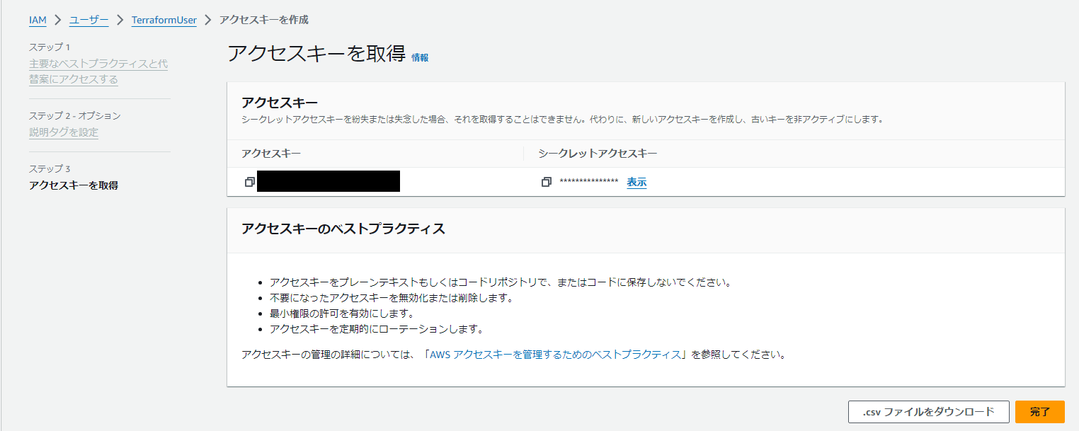Click the アクセスキーを作成 breadcrumb text
This screenshot has height=431, width=1079.
(x=264, y=20)
